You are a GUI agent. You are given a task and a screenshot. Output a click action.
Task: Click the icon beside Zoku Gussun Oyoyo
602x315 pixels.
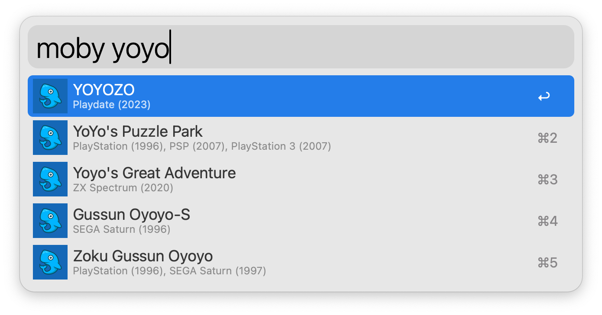[50, 262]
